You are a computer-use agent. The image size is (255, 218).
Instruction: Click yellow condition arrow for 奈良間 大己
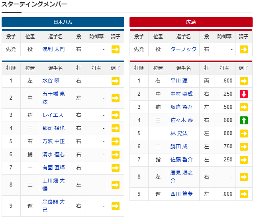pyautogui.click(x=116, y=206)
